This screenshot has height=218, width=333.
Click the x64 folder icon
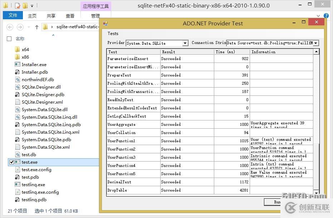click(17, 49)
